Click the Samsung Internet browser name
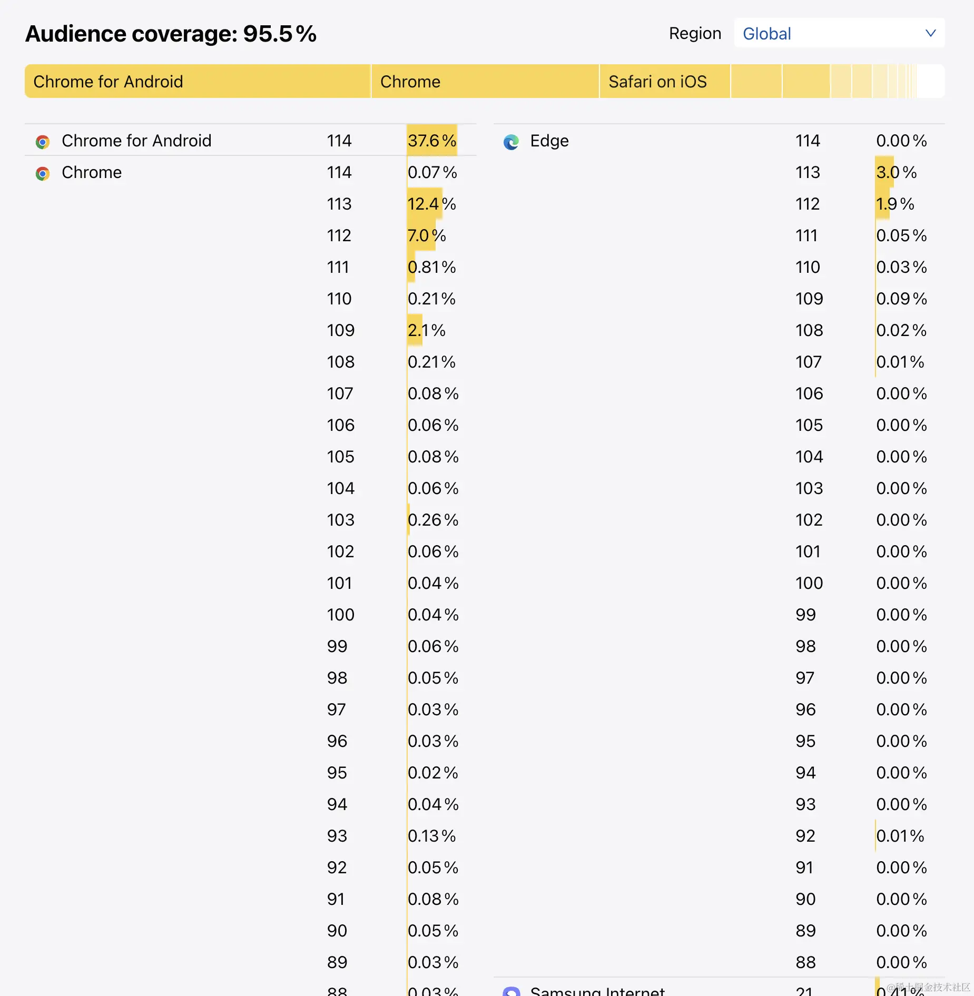The height and width of the screenshot is (996, 974). 597,990
